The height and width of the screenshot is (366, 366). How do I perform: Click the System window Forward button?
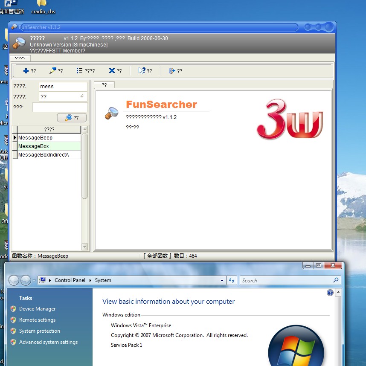pos(26,280)
